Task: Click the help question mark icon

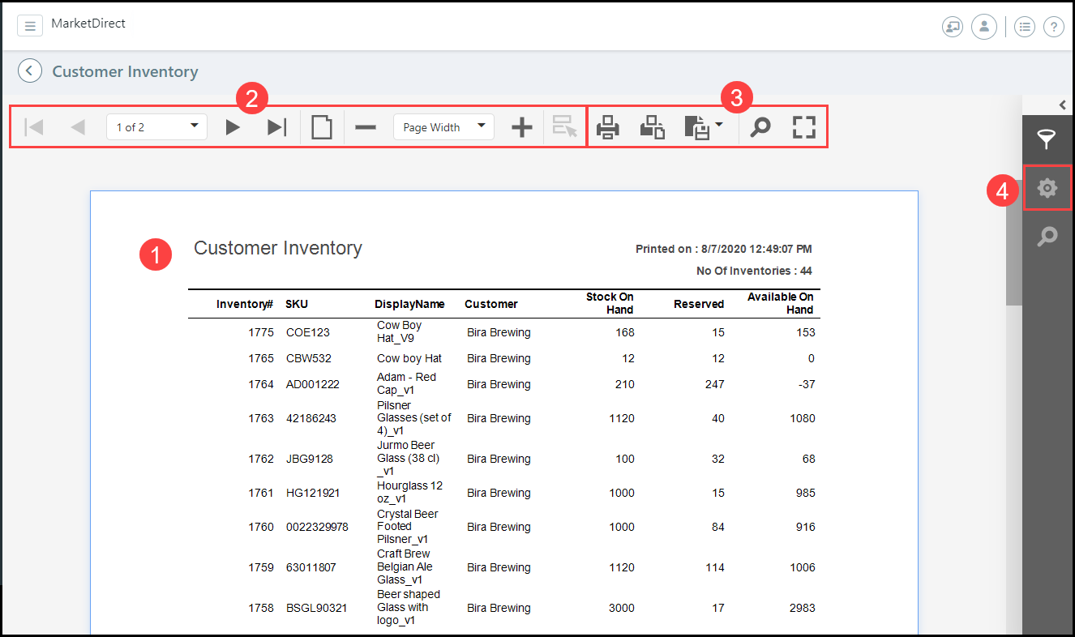Action: coord(1053,27)
